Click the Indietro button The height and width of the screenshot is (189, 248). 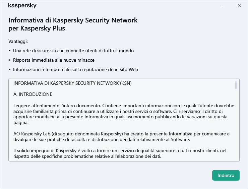click(x=226, y=175)
